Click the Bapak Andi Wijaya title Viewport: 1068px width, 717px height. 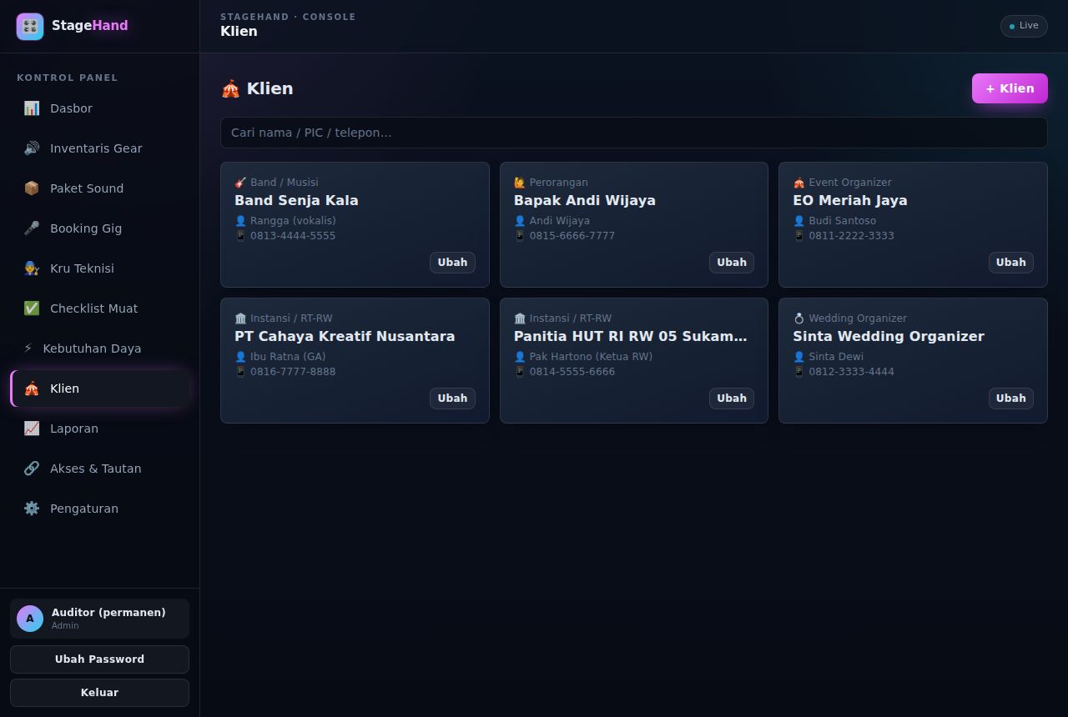pyautogui.click(x=585, y=200)
